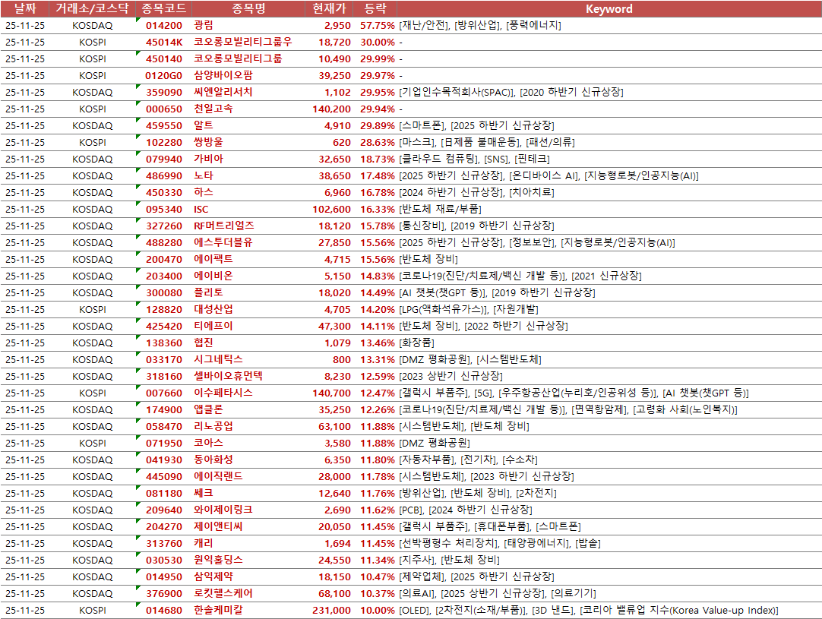Select stock name 에이팩트
Image resolution: width=822 pixels, height=619 pixels.
point(213,259)
